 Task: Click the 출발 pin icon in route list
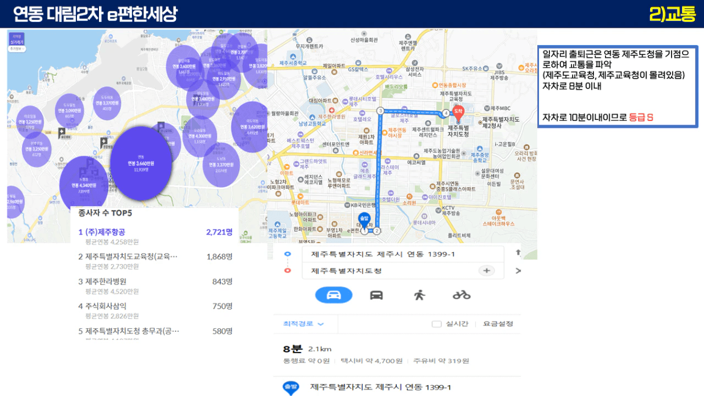pos(290,387)
